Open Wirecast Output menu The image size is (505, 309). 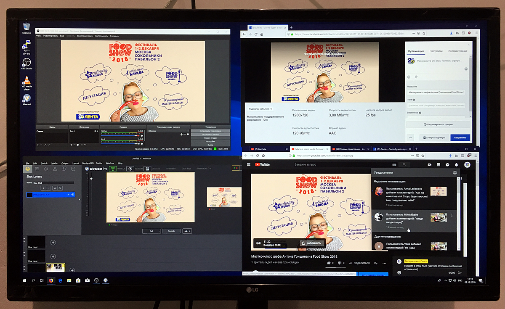[x=65, y=163]
